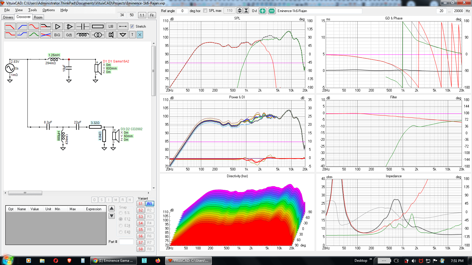Add a loudspeaker driver component
This screenshot has width=472, height=265.
coord(111,35)
